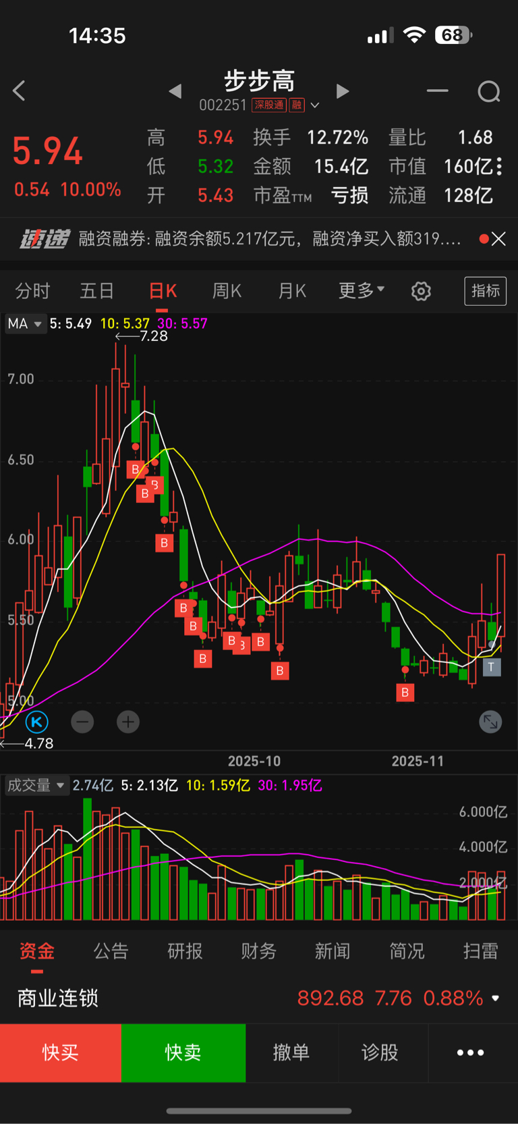518x1124 pixels.
Task: Tap the iOS home indicator bar
Action: 259,1110
